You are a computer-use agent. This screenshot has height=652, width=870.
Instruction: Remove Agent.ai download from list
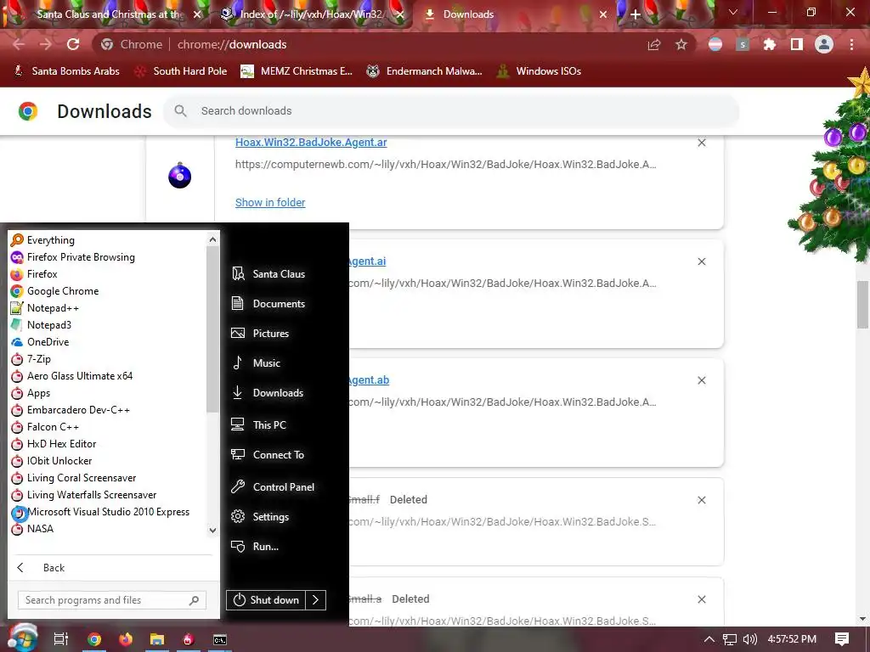pyautogui.click(x=701, y=261)
